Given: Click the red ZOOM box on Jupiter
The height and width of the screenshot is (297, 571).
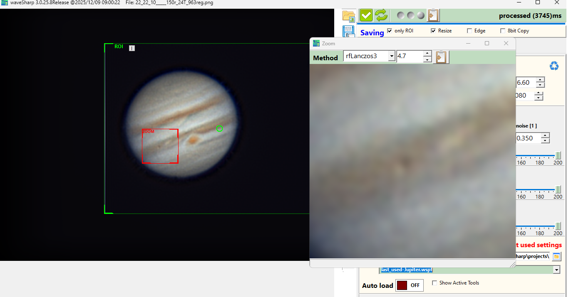Looking at the screenshot, I should [160, 146].
